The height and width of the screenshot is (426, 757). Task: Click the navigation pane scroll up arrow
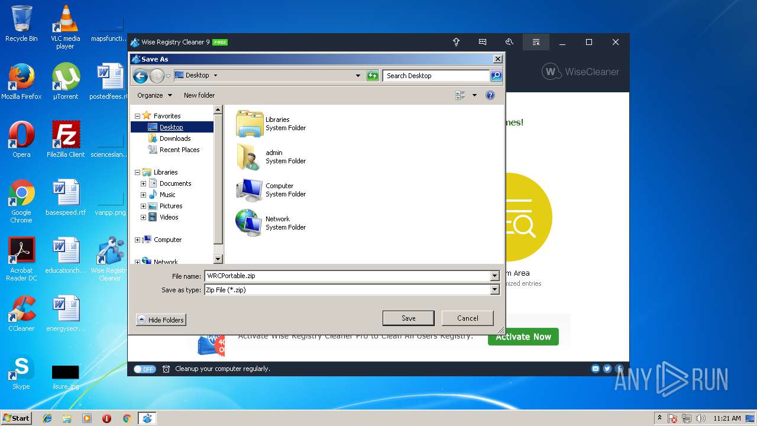point(218,109)
